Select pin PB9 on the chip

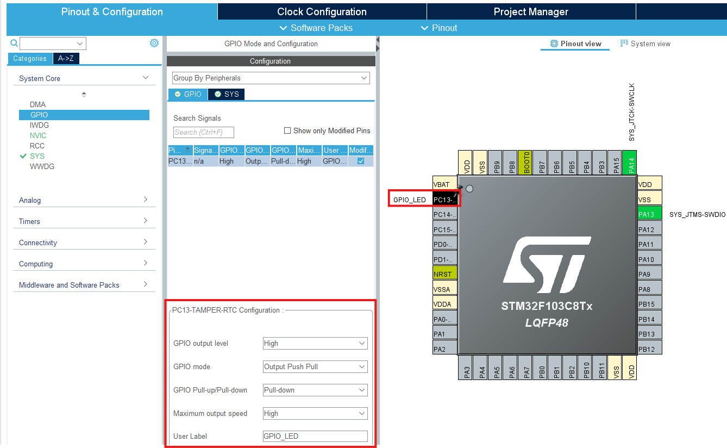(495, 163)
